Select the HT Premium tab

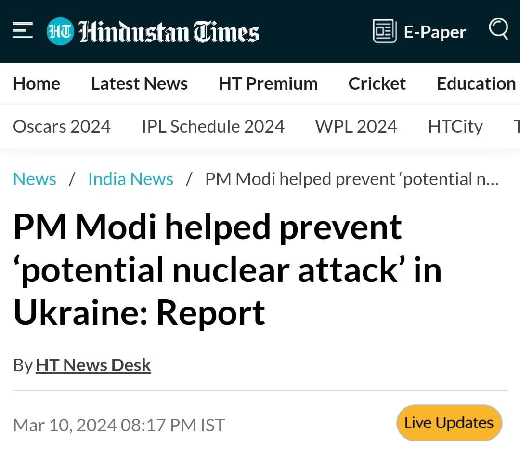point(268,83)
